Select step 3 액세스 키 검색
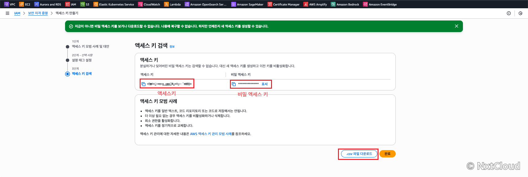This screenshot has height=177, width=528. click(82, 74)
